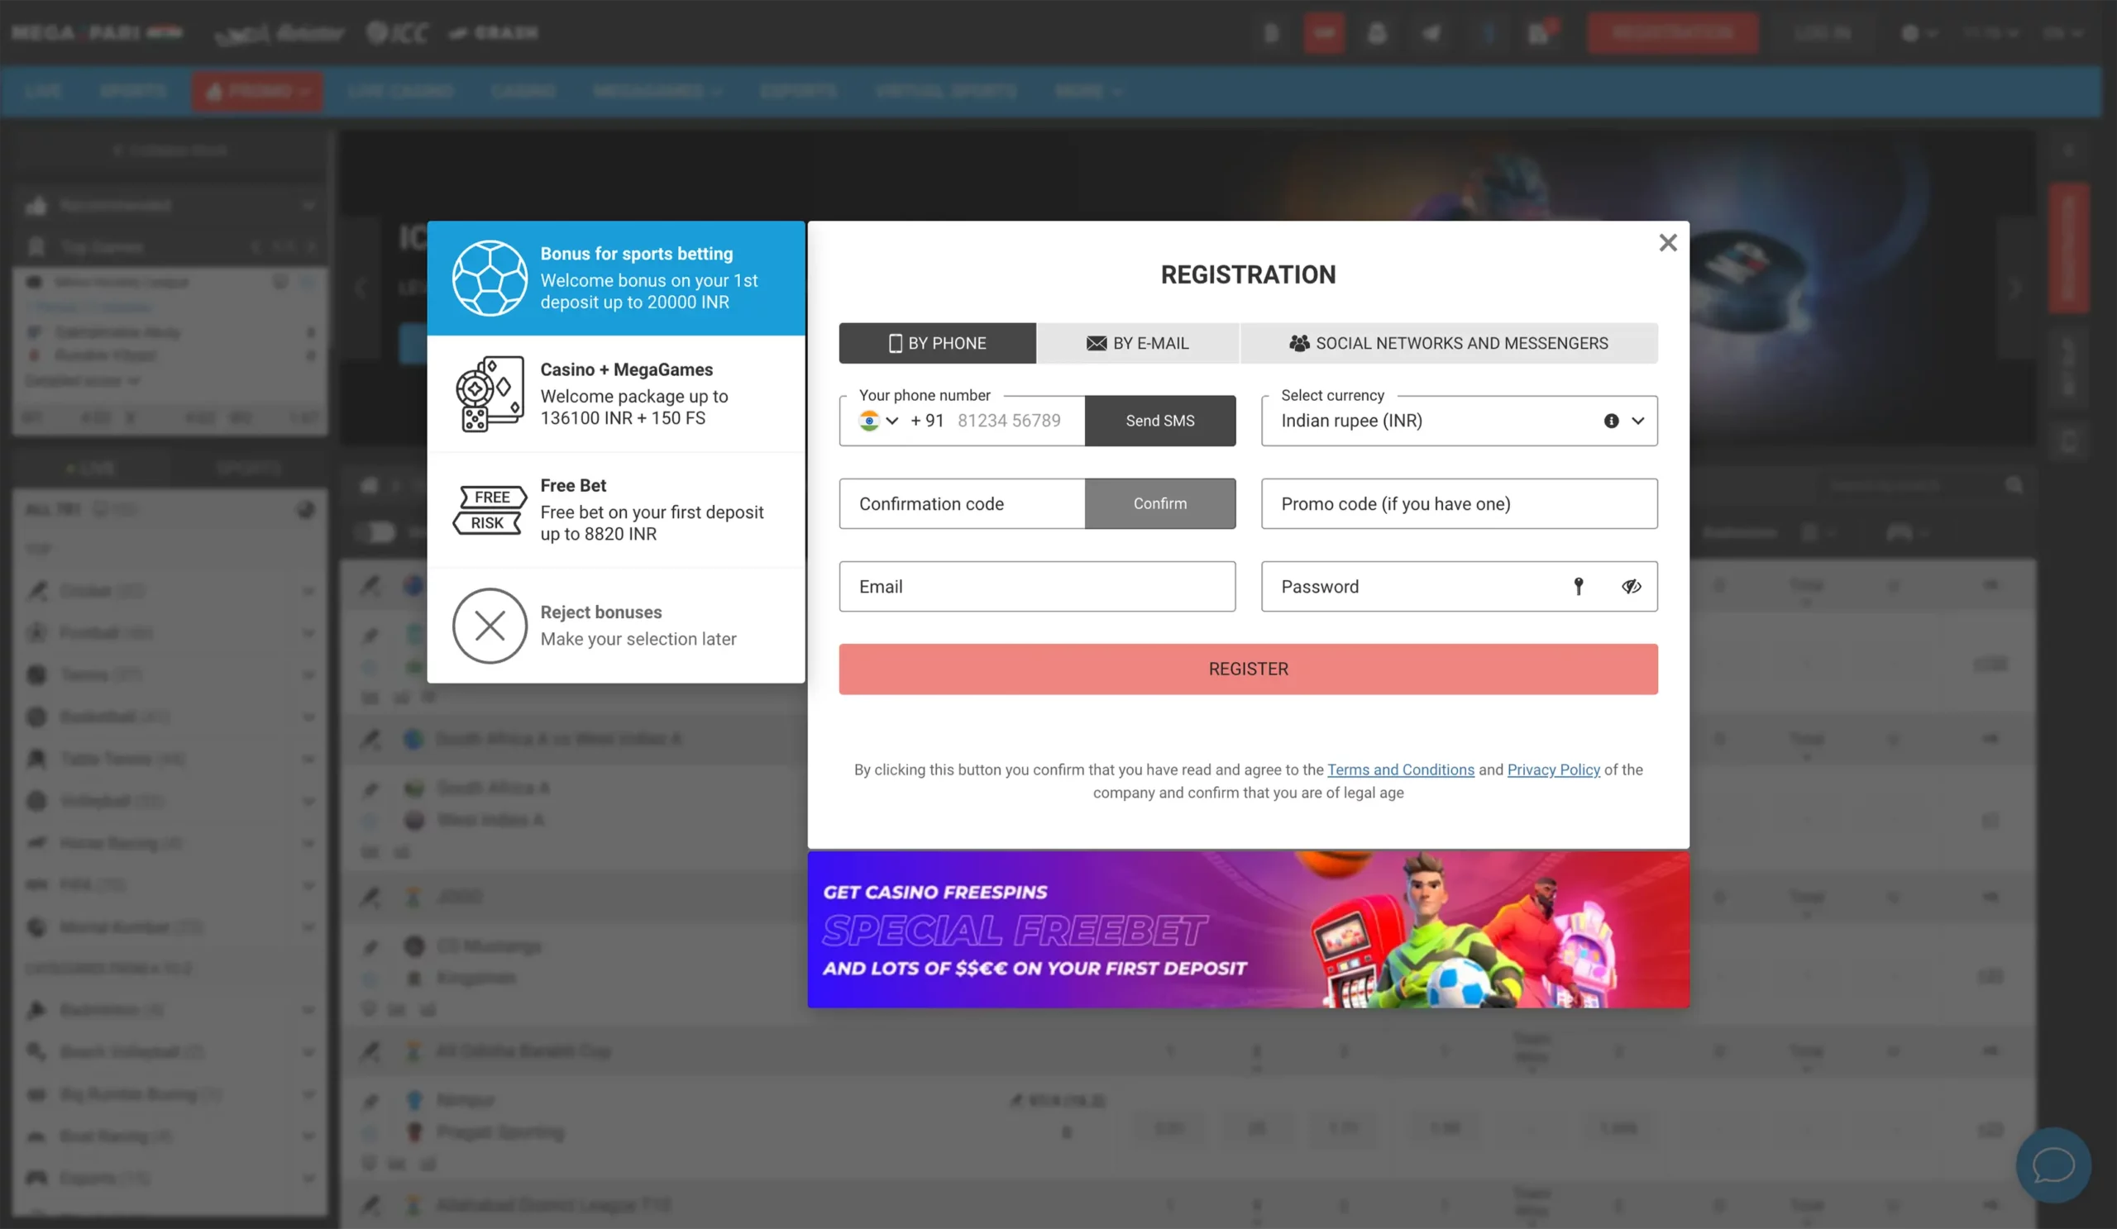Viewport: 2117px width, 1229px height.
Task: Select BY PHONE registration tab
Action: 937,342
